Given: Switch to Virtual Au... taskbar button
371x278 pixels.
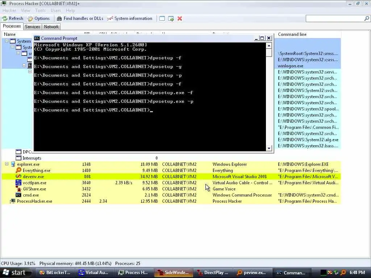Looking at the screenshot, I should (x=95, y=273).
